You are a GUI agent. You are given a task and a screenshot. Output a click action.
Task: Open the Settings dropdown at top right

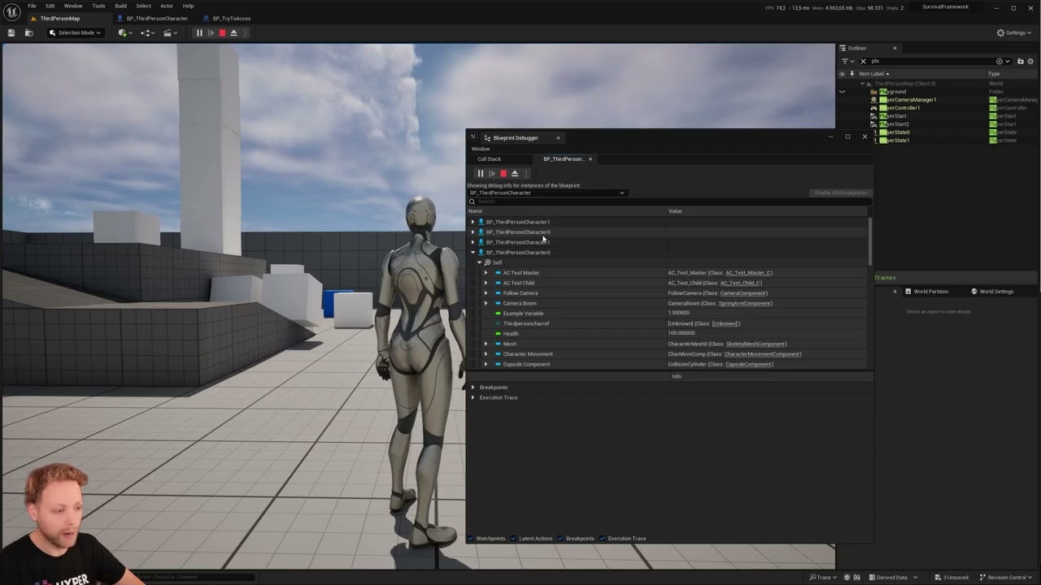1013,32
